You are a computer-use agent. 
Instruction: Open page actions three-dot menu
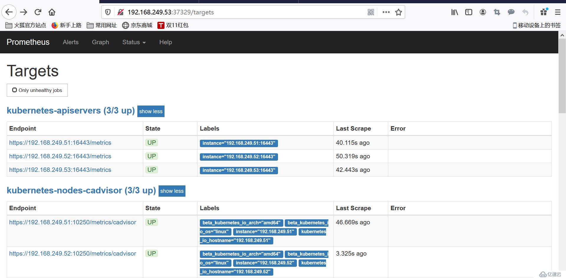pos(386,12)
